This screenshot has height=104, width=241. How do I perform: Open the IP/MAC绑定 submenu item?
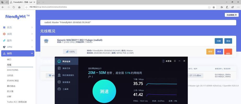tap(13, 81)
